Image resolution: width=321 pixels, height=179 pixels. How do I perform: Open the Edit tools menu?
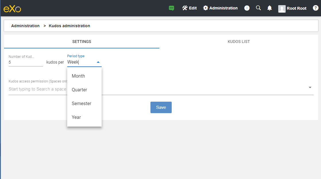point(189,8)
